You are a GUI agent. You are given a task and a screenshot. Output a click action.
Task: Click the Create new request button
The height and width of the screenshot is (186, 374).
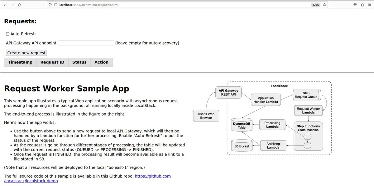tap(26, 53)
